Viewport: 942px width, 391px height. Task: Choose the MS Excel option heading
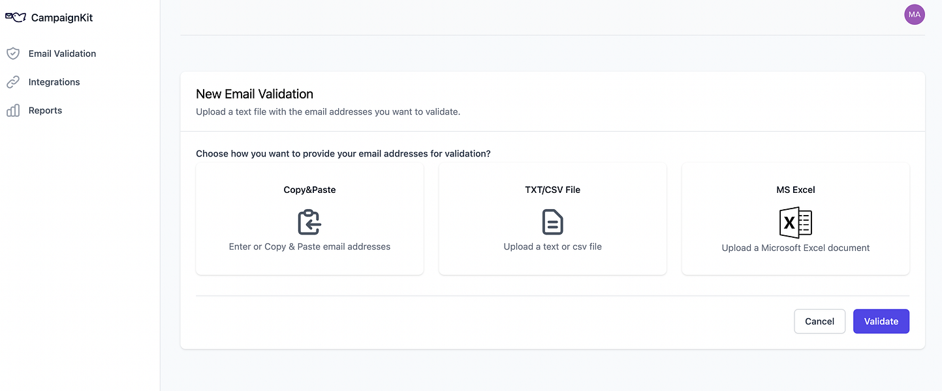pos(795,190)
